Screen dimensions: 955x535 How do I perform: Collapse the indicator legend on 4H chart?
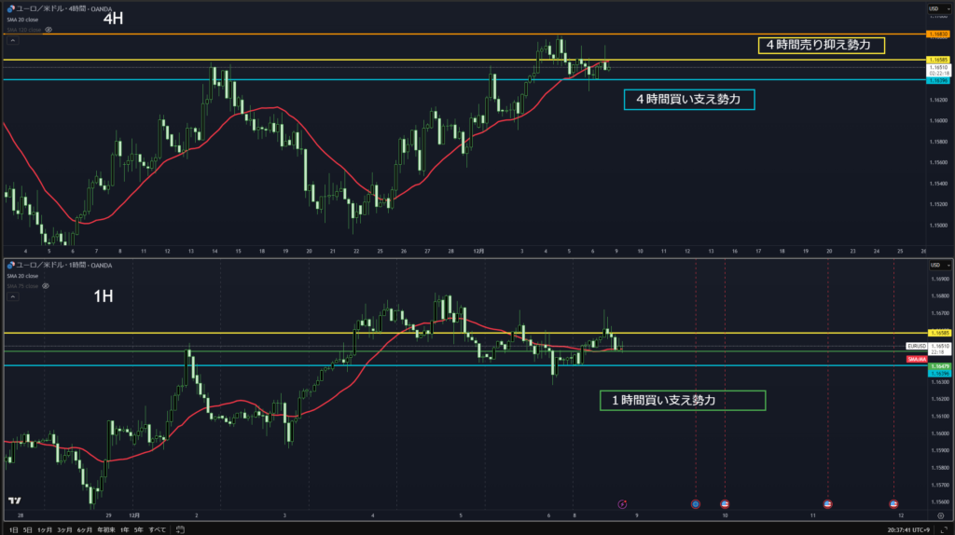pyautogui.click(x=12, y=40)
